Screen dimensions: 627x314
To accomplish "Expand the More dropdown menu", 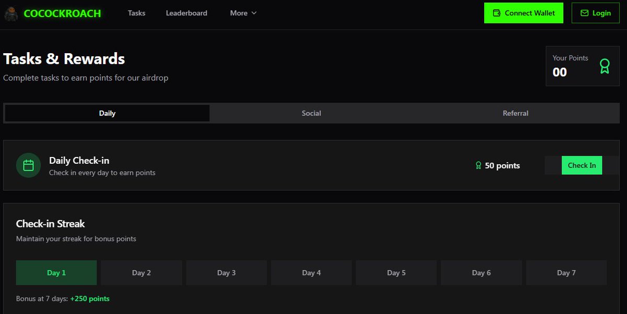I will [x=243, y=13].
